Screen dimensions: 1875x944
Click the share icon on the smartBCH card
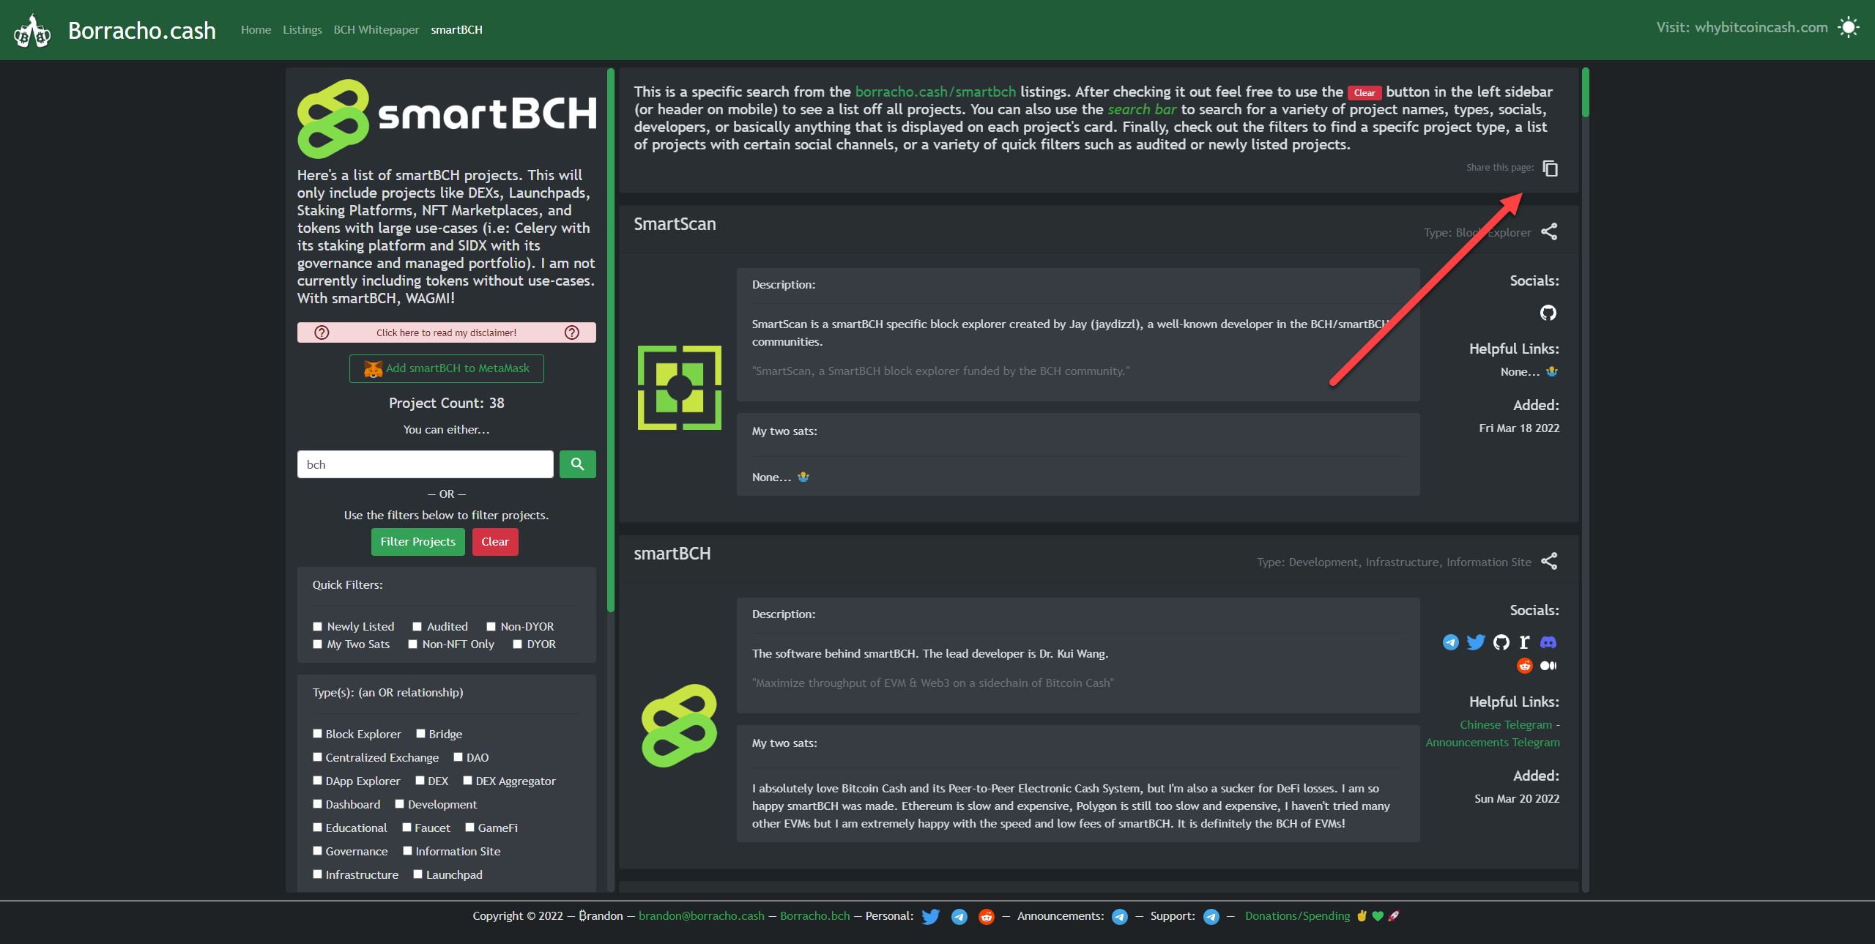[1549, 562]
